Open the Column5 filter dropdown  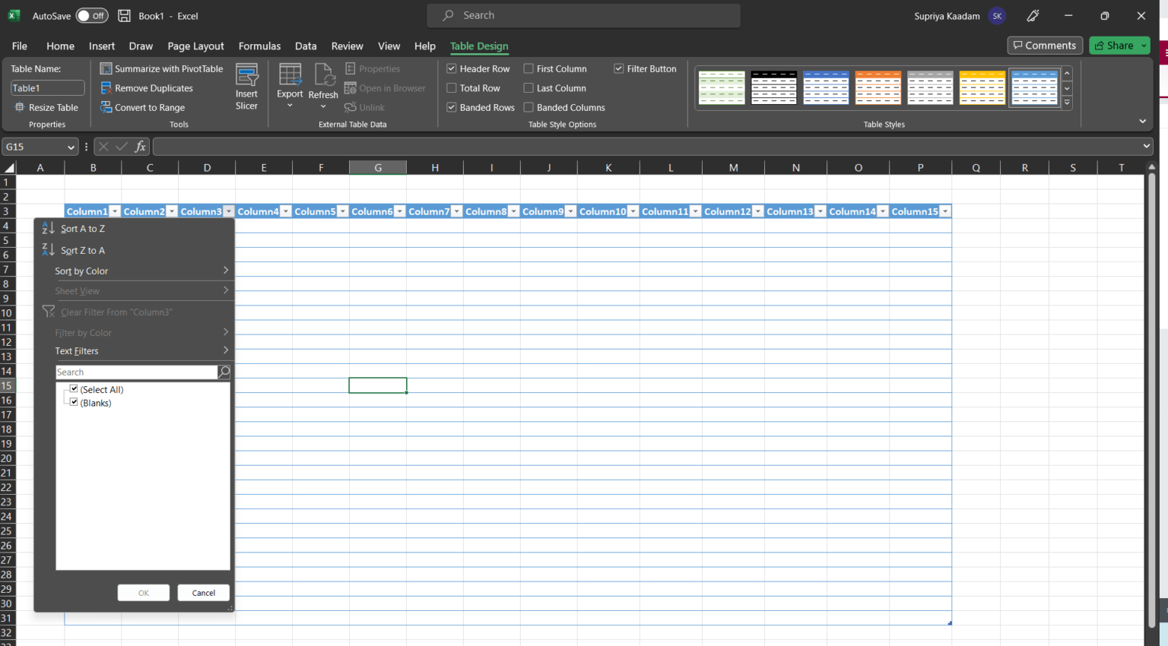pyautogui.click(x=342, y=211)
